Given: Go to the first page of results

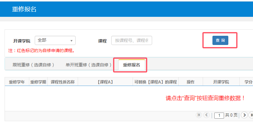Looking at the screenshot, I should (199, 115).
